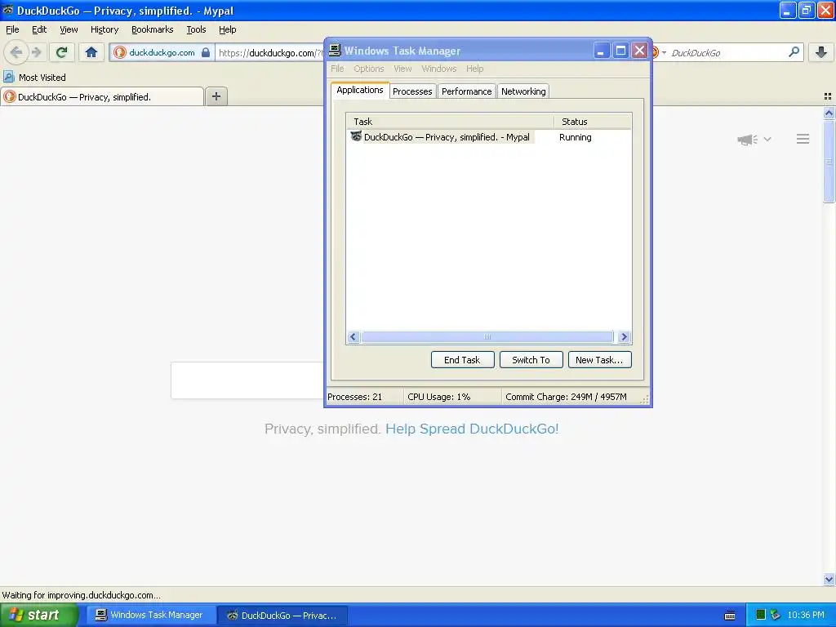The image size is (836, 627).
Task: Click the raccoon icon in task list
Action: [356, 136]
